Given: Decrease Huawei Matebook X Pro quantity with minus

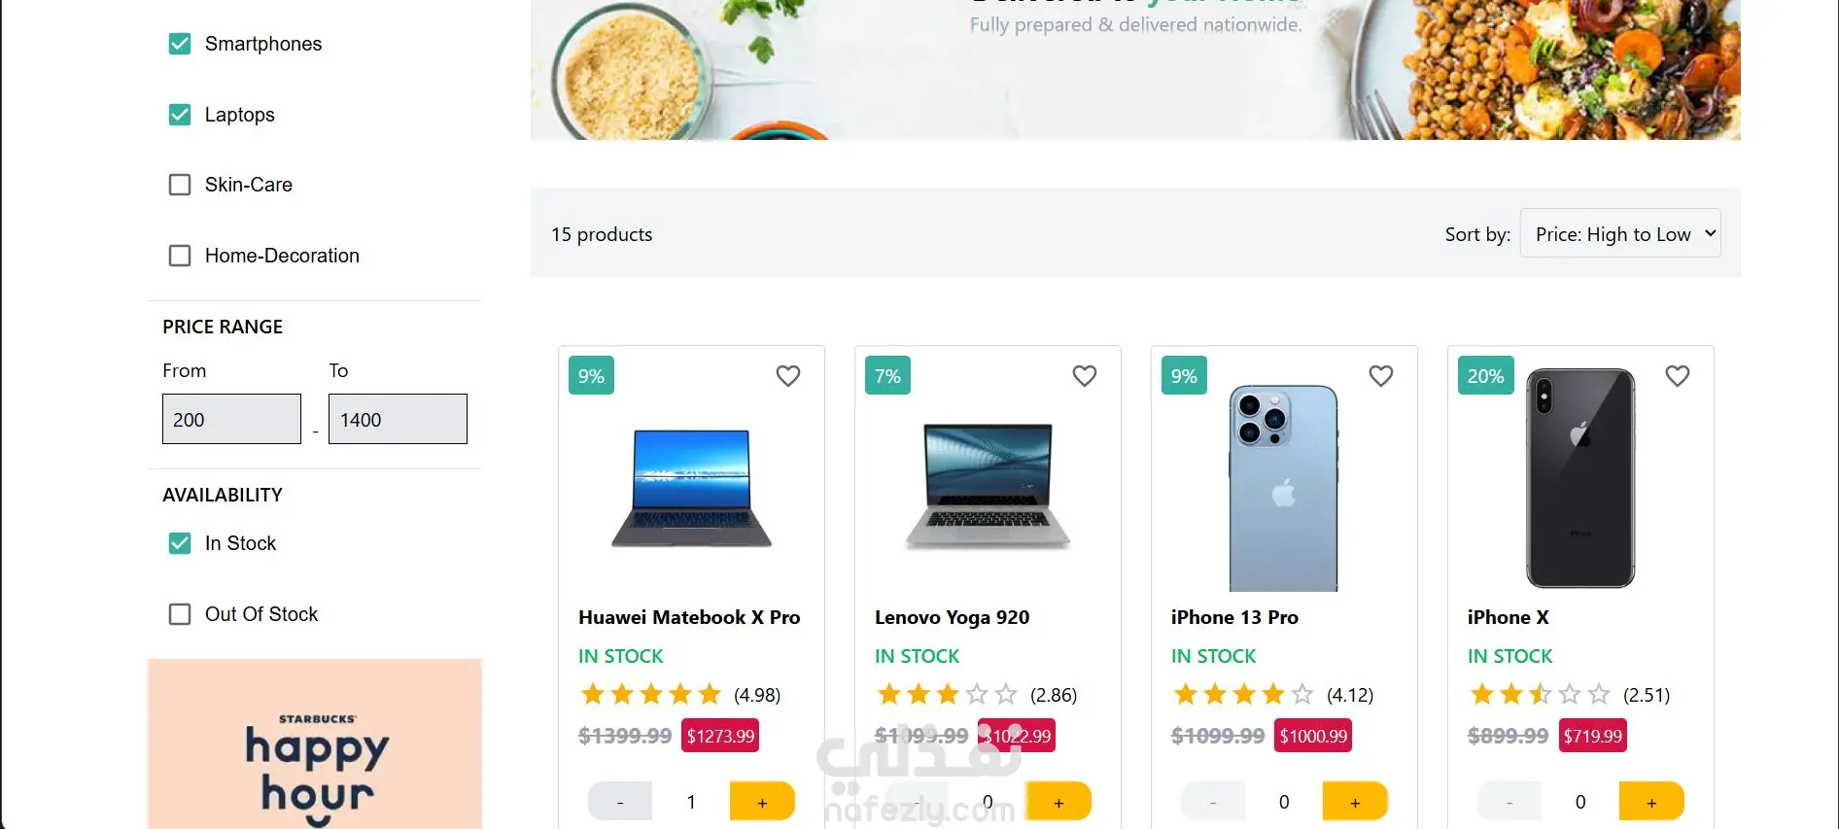Looking at the screenshot, I should click(x=620, y=802).
